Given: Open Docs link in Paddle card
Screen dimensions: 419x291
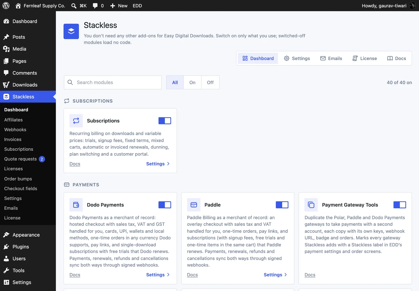Looking at the screenshot, I should 192,275.
